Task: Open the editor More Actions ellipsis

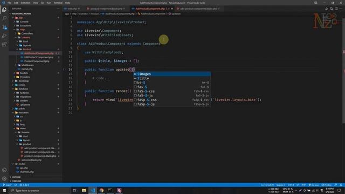Action: pos(341,9)
